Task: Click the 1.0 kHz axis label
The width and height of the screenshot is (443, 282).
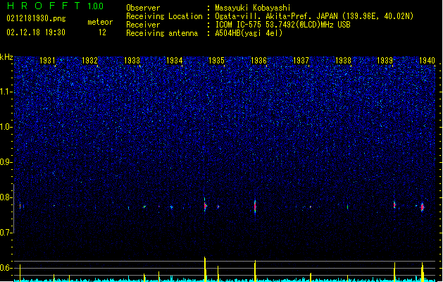Action: tap(6, 127)
